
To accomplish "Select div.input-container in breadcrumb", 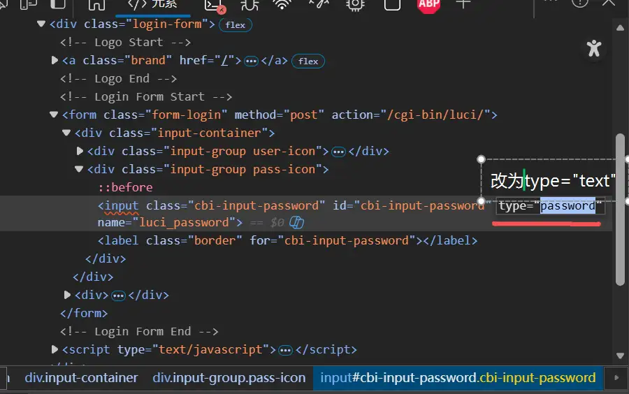I will point(81,378).
